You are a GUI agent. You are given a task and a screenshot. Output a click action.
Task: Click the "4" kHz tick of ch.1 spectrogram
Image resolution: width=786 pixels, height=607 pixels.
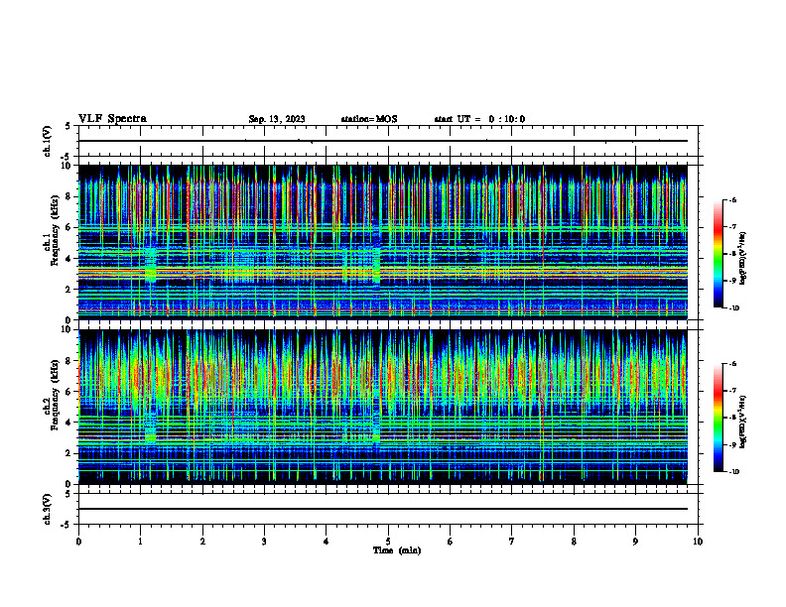click(69, 259)
